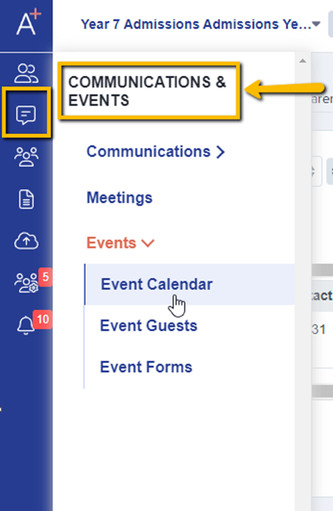
Task: Open Event Forms
Action: 146,367
